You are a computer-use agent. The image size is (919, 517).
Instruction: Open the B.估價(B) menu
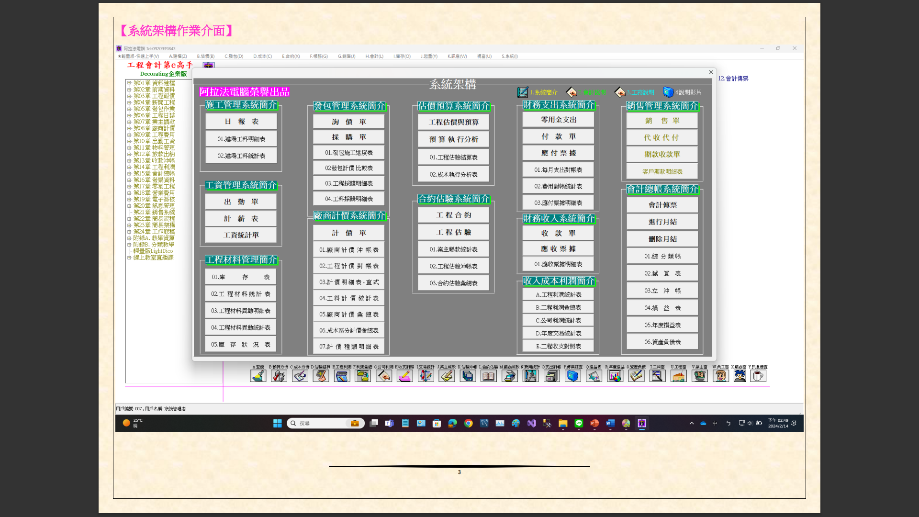point(206,56)
